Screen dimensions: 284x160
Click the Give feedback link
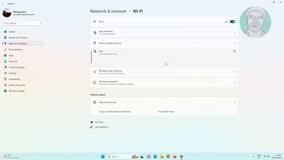click(x=102, y=127)
